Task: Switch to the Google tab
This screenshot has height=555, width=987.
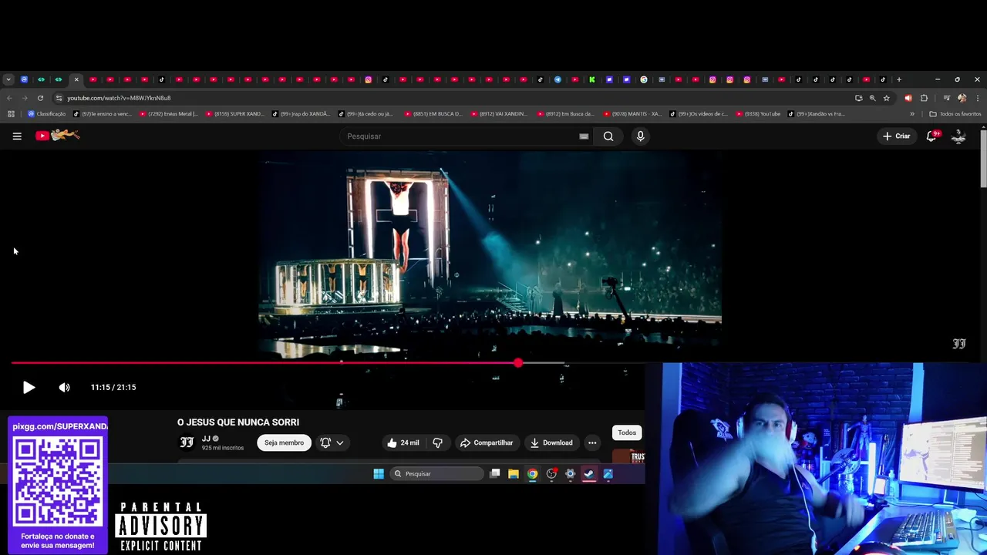Action: click(644, 79)
